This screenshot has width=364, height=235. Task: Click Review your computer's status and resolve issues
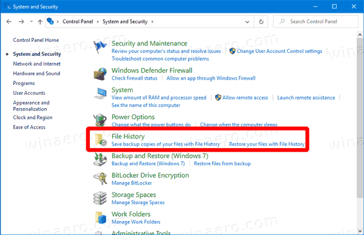click(166, 51)
